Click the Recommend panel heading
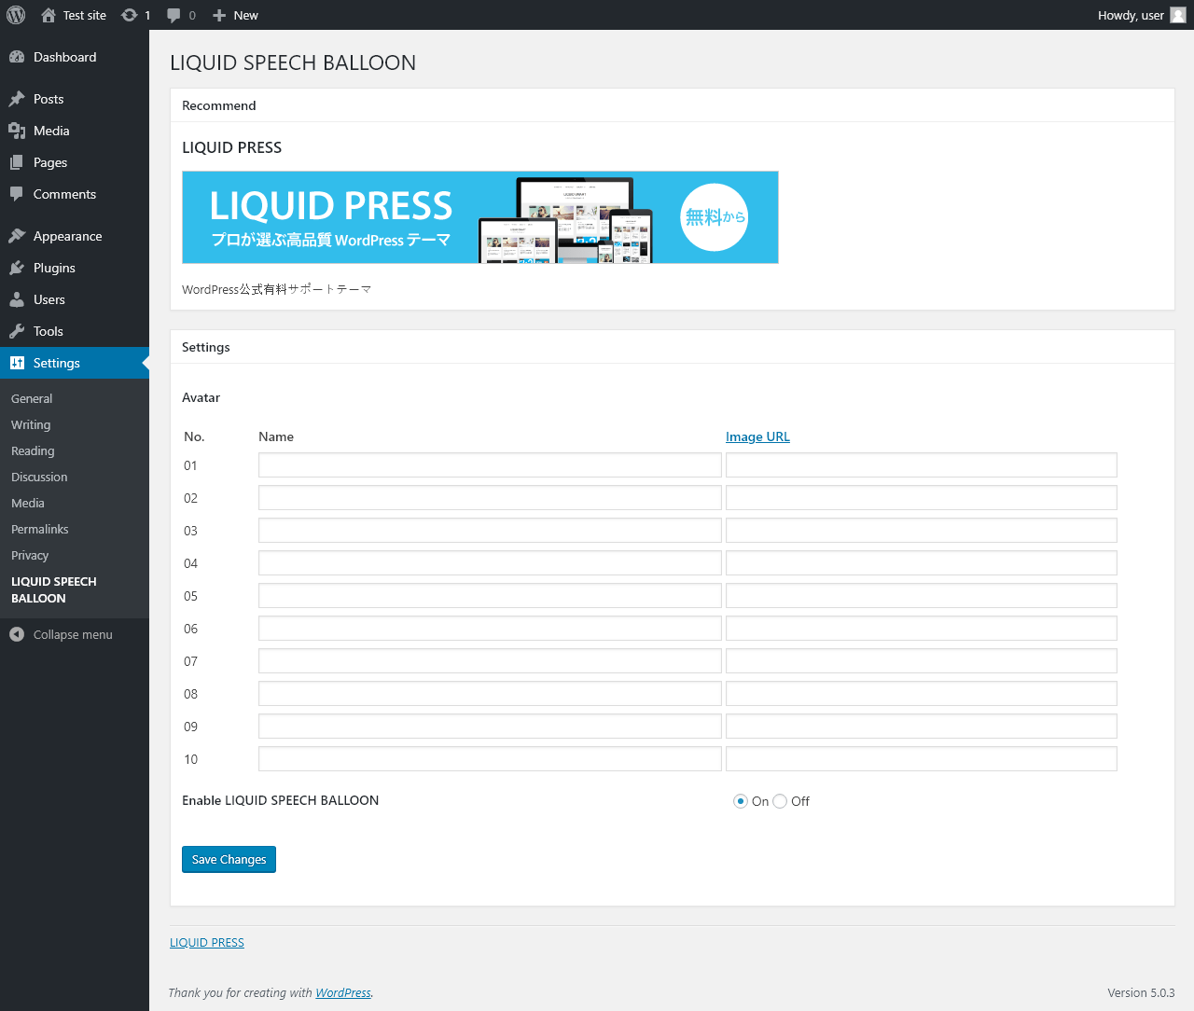 (x=218, y=105)
